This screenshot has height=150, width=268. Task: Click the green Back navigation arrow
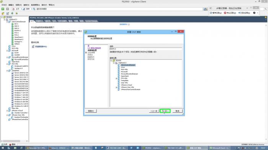3,9
